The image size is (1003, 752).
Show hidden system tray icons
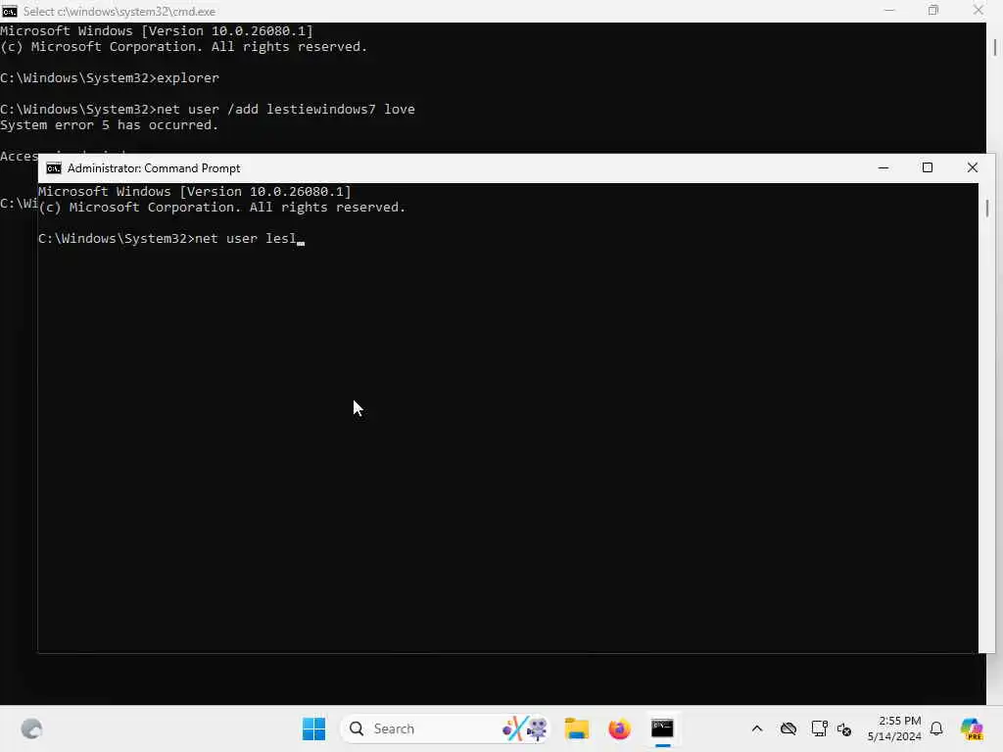tap(757, 728)
